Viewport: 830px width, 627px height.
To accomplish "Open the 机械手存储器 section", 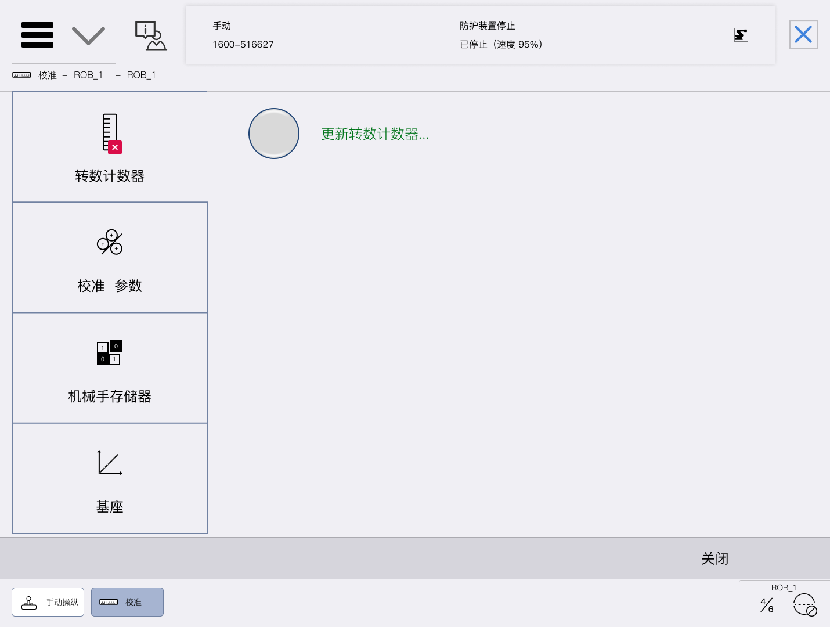I will 110,368.
